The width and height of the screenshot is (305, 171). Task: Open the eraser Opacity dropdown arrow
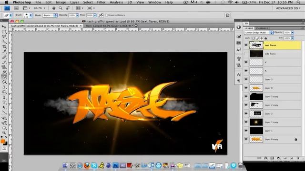(77, 15)
